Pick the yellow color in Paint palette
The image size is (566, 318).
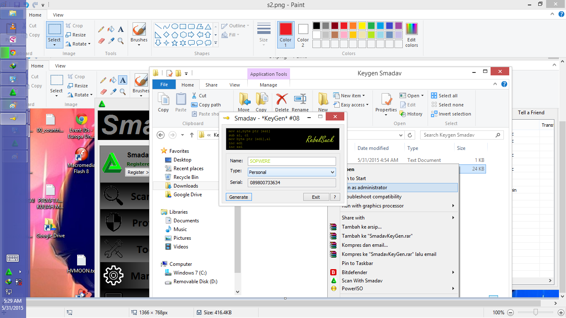click(x=362, y=26)
